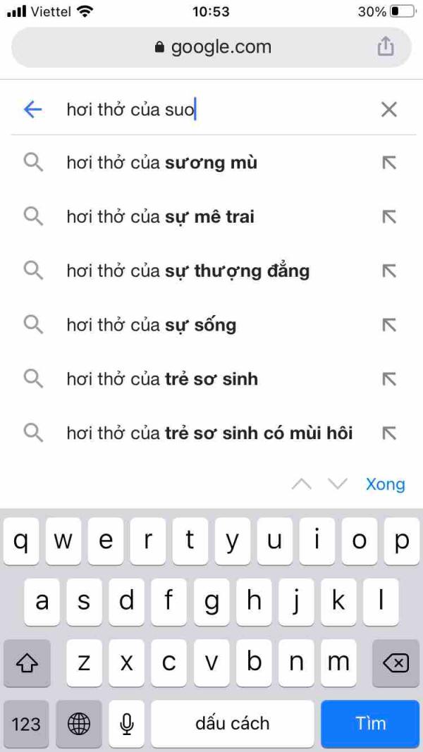Tap Xong to dismiss keyboard
Image resolution: width=423 pixels, height=752 pixels.
pyautogui.click(x=385, y=484)
